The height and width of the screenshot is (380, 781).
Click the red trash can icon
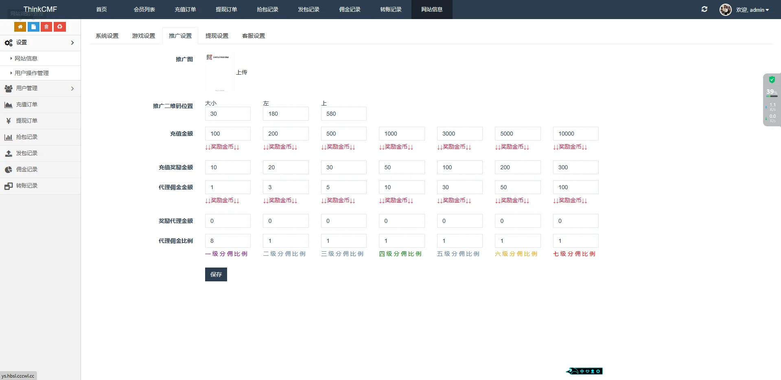point(46,27)
